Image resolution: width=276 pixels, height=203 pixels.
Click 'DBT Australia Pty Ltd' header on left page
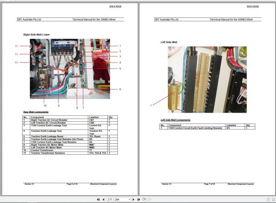29,19
